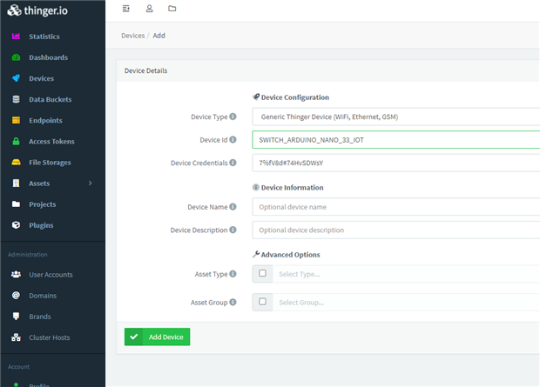Click the Optional device name field
The height and width of the screenshot is (387, 540).
coord(396,207)
